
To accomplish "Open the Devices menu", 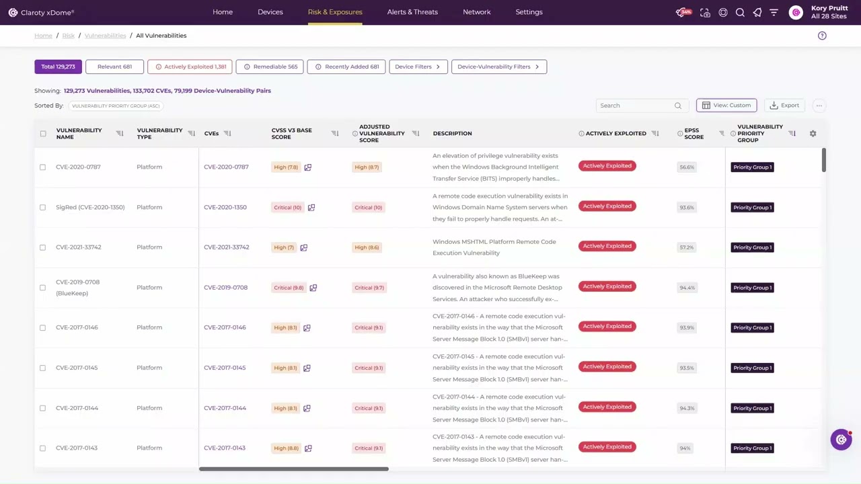I will click(270, 12).
